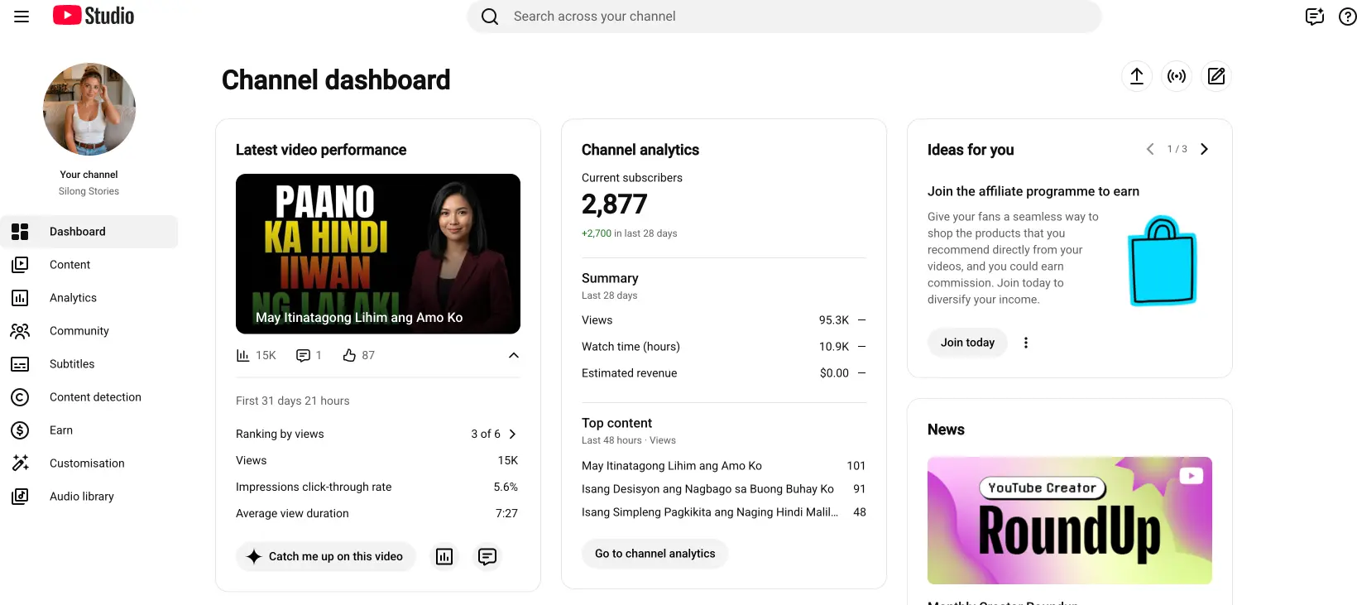Open the three-dot menu next to Join today
1357x605 pixels.
click(1026, 343)
